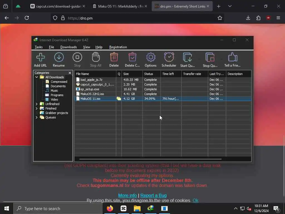285x214 pixels.
Task: Open the File menu
Action: [x=51, y=47]
